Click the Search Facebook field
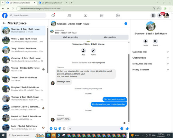The height and width of the screenshot is (138, 173). tap(28, 16)
